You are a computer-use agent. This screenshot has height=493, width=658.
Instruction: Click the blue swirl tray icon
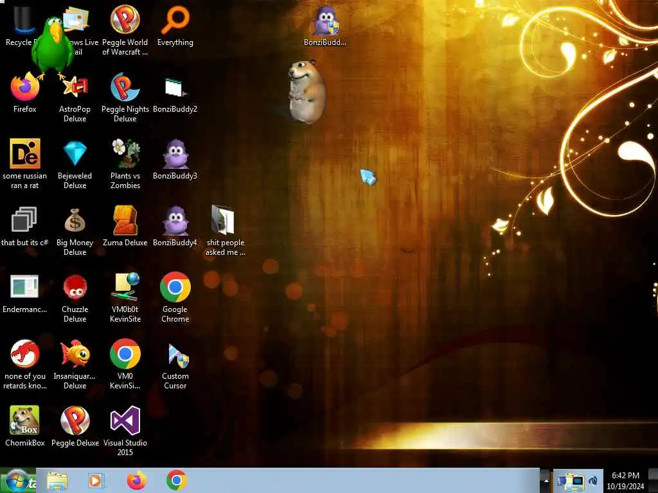[593, 481]
